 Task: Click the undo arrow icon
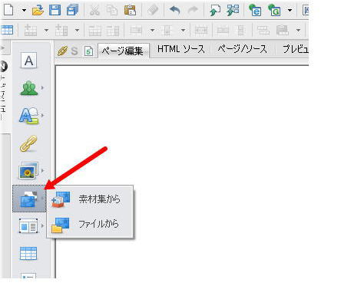pyautogui.click(x=175, y=11)
